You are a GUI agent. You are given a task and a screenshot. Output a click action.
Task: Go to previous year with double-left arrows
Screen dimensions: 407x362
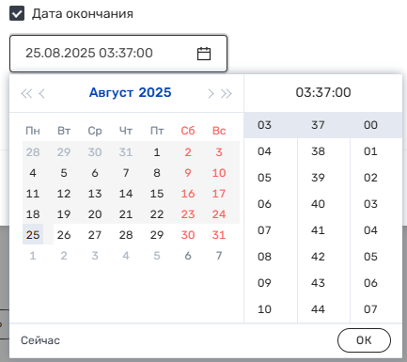[x=26, y=93]
